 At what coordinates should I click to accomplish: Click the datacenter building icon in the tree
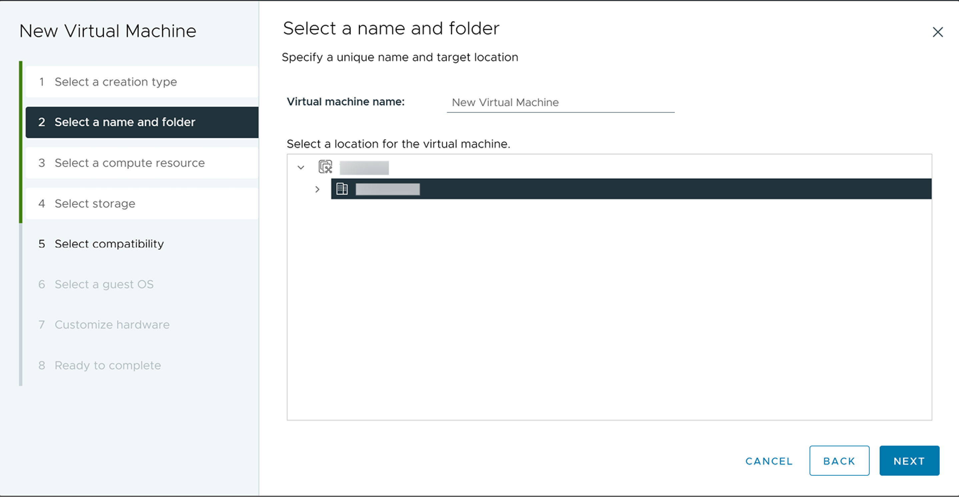pyautogui.click(x=342, y=189)
